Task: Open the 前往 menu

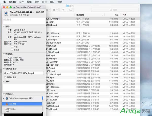Action: [45, 2]
